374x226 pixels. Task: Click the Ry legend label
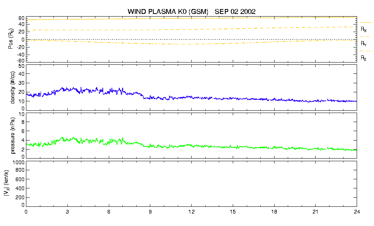[363, 43]
